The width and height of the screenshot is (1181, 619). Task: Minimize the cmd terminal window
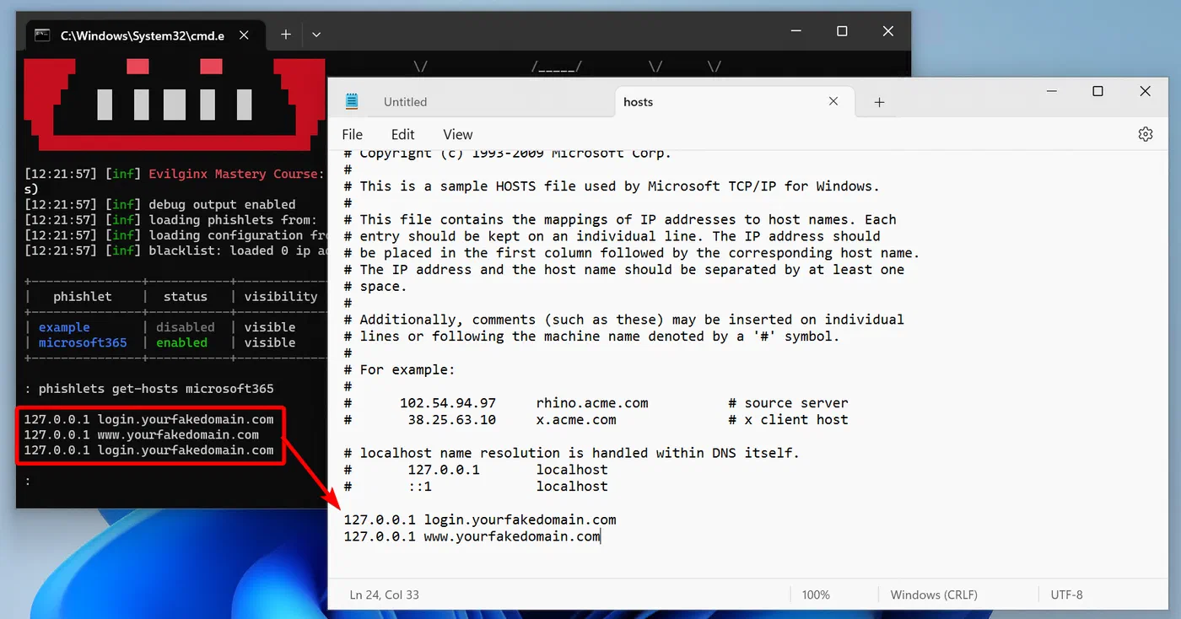click(x=795, y=31)
